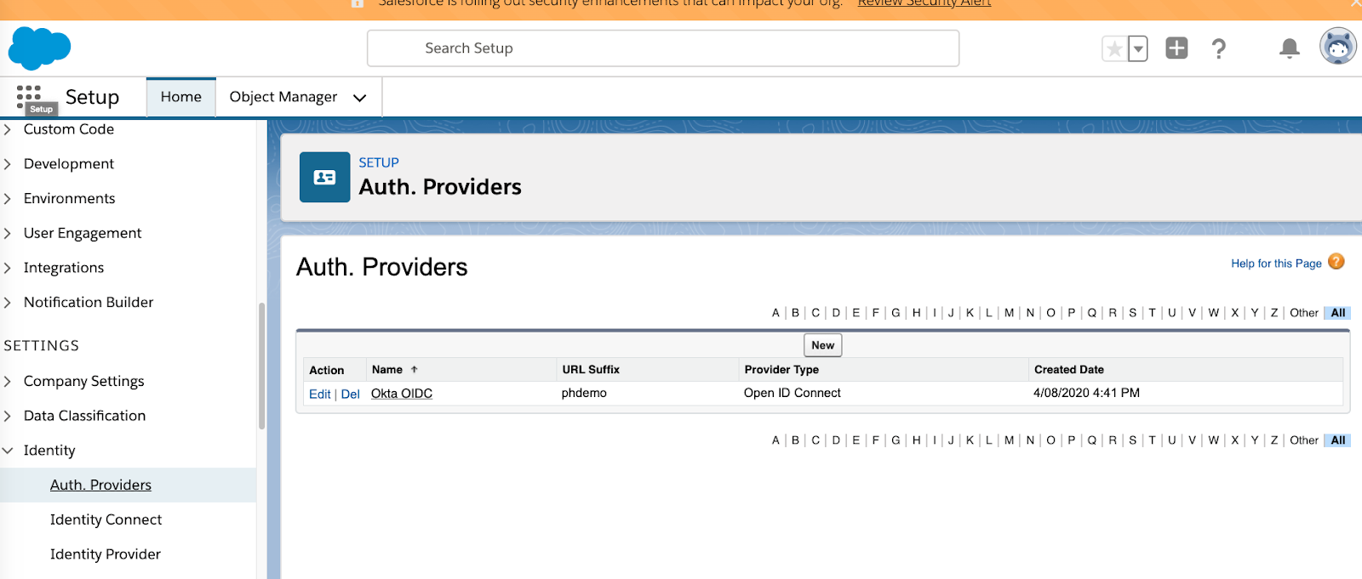The image size is (1362, 579).
Task: Open the user profile avatar
Action: (1337, 47)
